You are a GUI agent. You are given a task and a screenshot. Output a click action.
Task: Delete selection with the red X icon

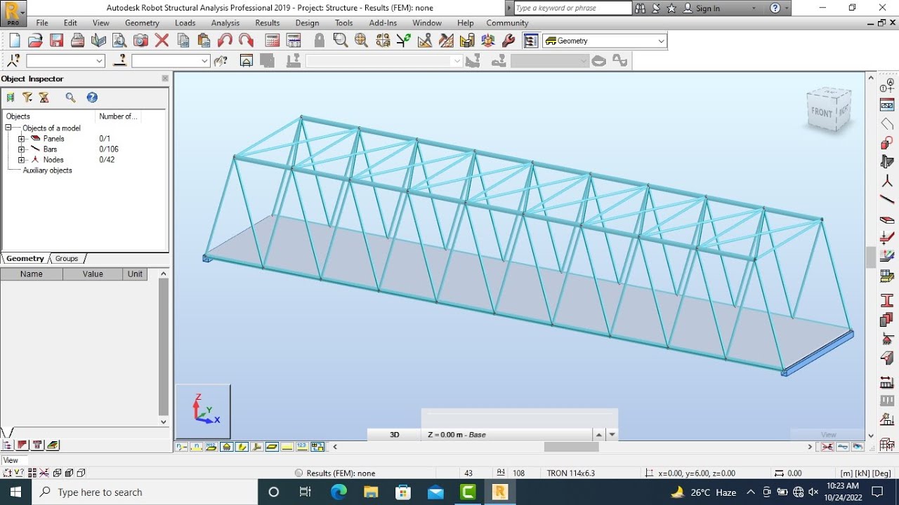pyautogui.click(x=162, y=41)
